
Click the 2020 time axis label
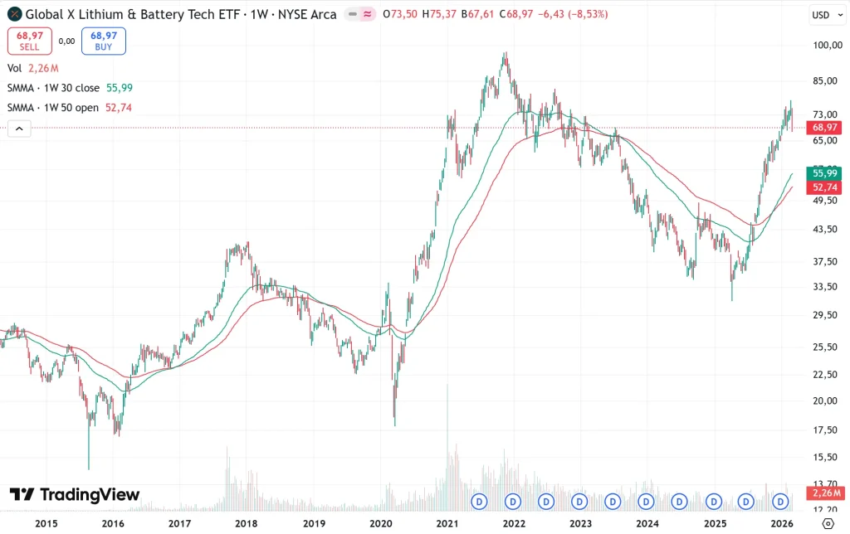(380, 524)
